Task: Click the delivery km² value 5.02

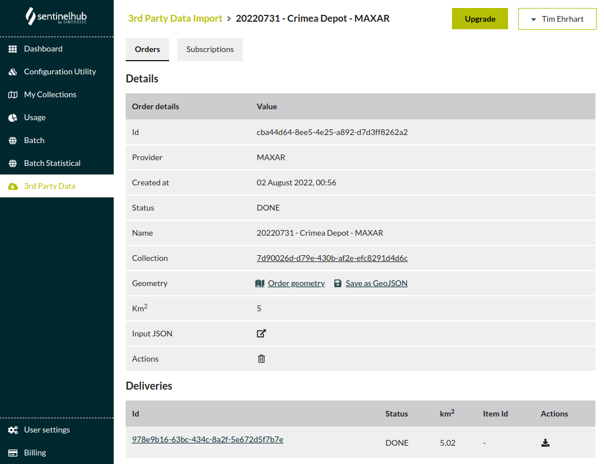Action: point(447,443)
